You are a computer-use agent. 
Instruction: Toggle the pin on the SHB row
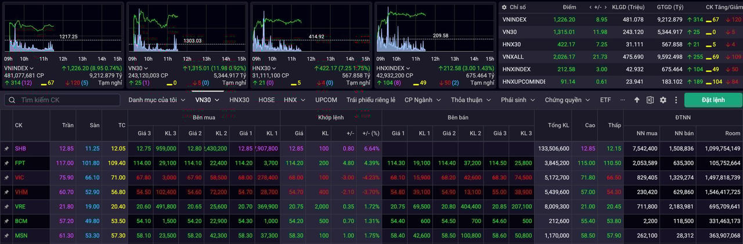pos(6,149)
